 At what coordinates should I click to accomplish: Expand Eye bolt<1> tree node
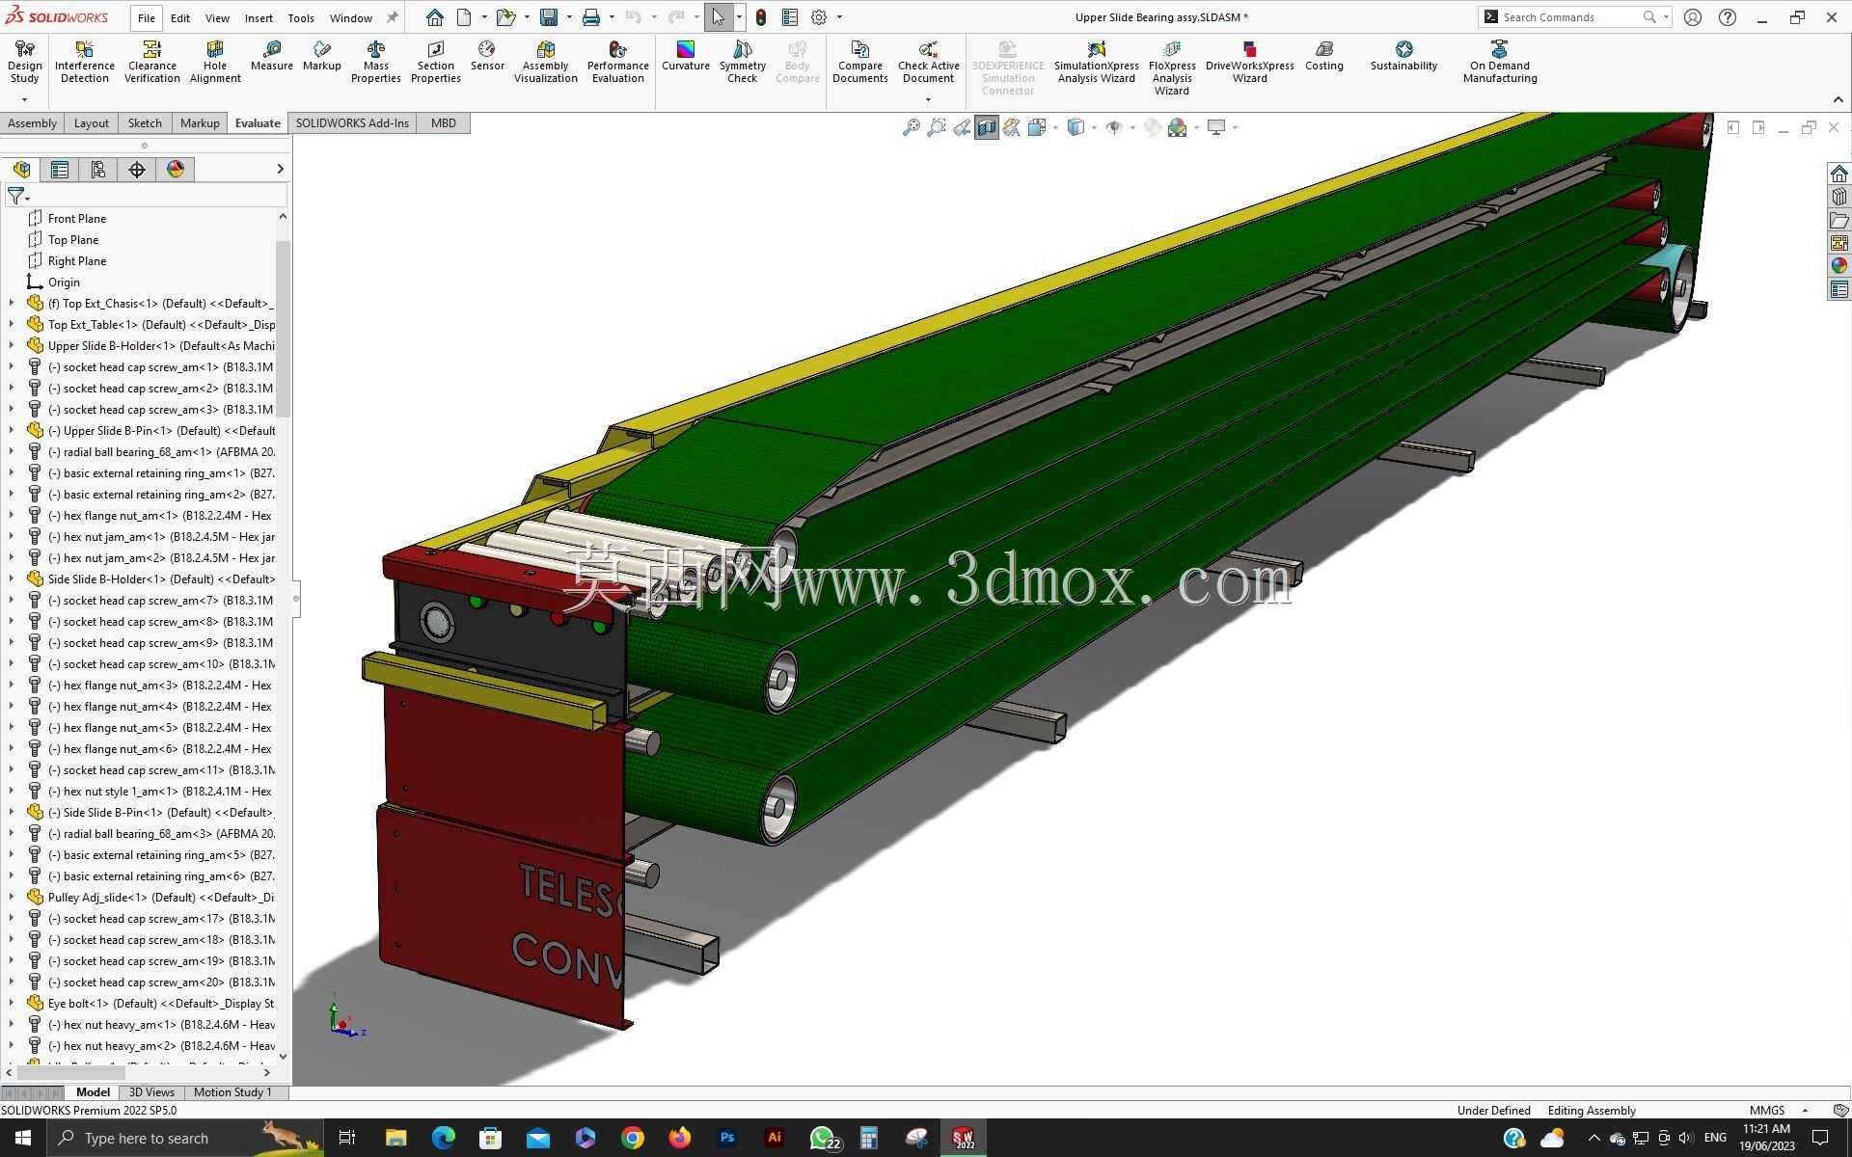[11, 1004]
